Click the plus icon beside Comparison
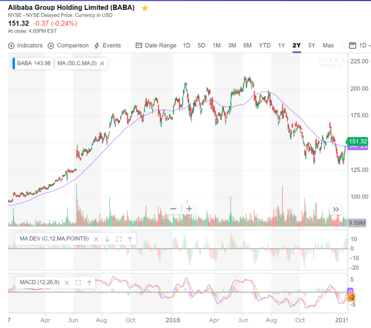This screenshot has width=371, height=328. click(51, 46)
